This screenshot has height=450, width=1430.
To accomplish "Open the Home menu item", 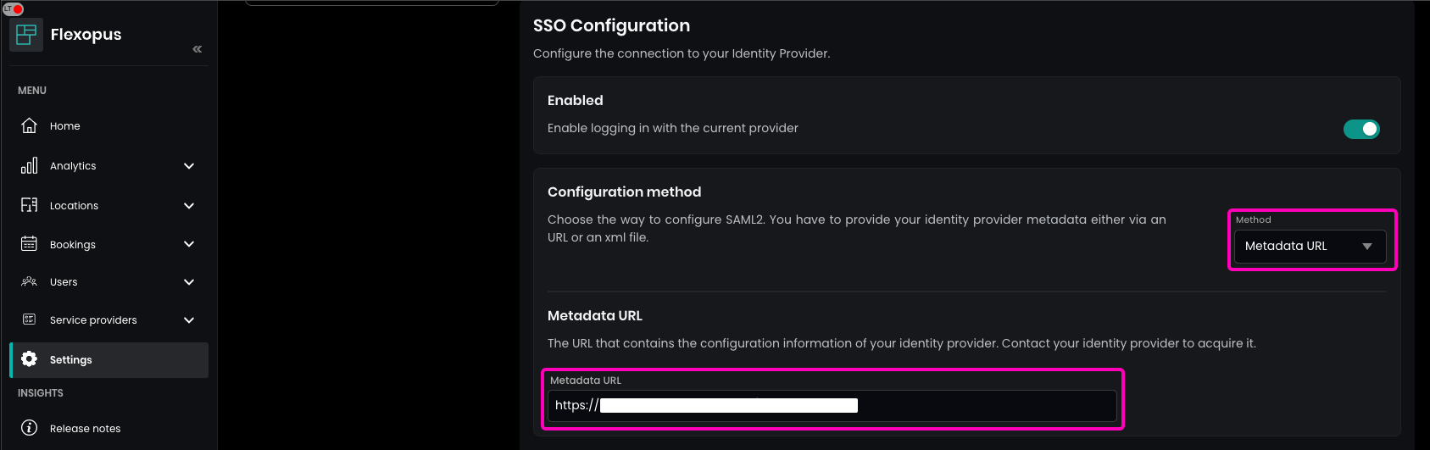I will coord(65,126).
